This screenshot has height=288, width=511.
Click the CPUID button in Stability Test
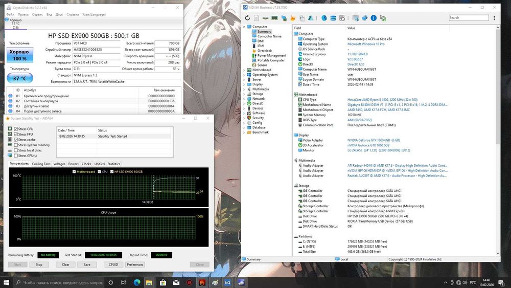point(113,264)
